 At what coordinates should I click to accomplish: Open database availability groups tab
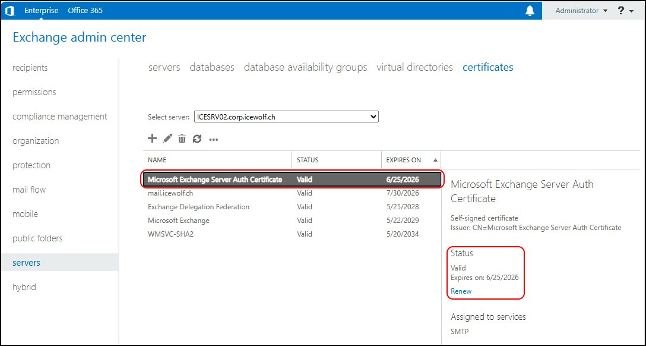(305, 67)
